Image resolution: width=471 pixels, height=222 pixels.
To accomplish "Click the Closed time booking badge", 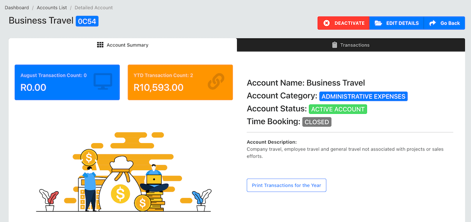I will click(316, 122).
